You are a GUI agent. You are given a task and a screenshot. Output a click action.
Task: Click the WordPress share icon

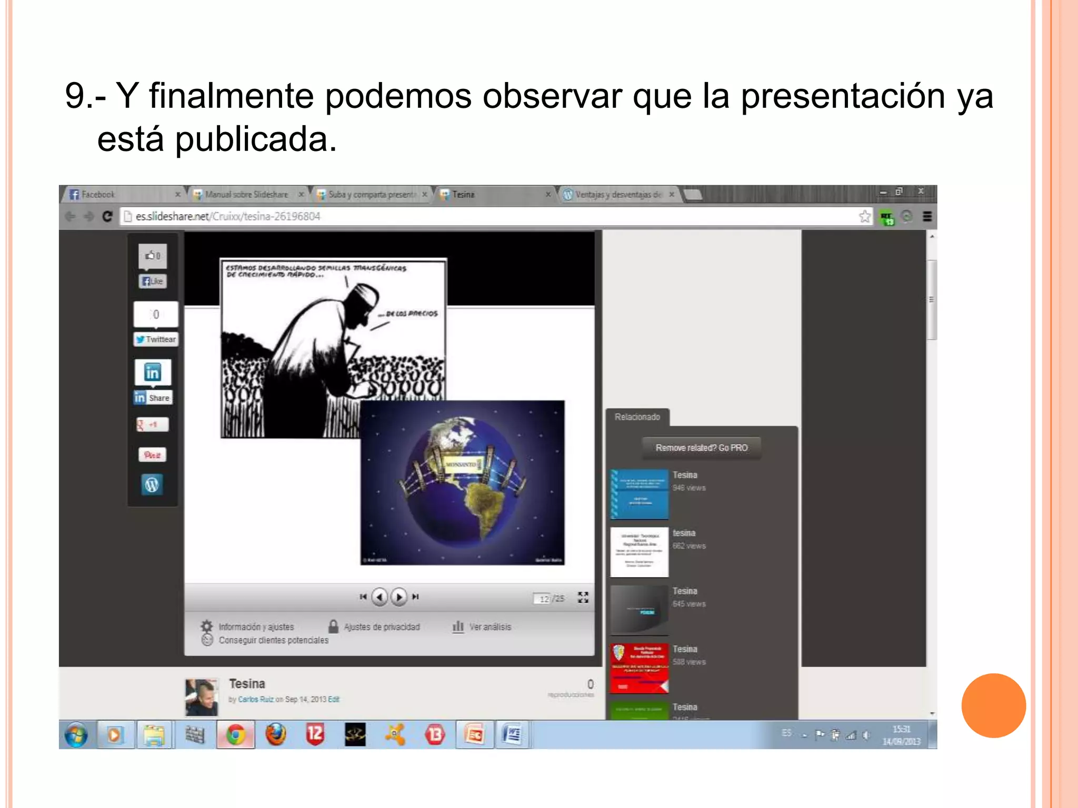point(152,484)
